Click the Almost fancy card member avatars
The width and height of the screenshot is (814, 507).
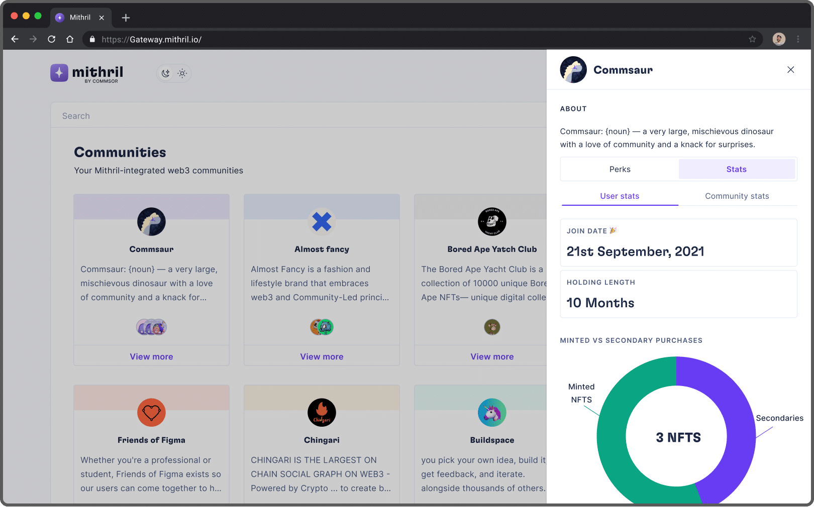click(x=322, y=327)
